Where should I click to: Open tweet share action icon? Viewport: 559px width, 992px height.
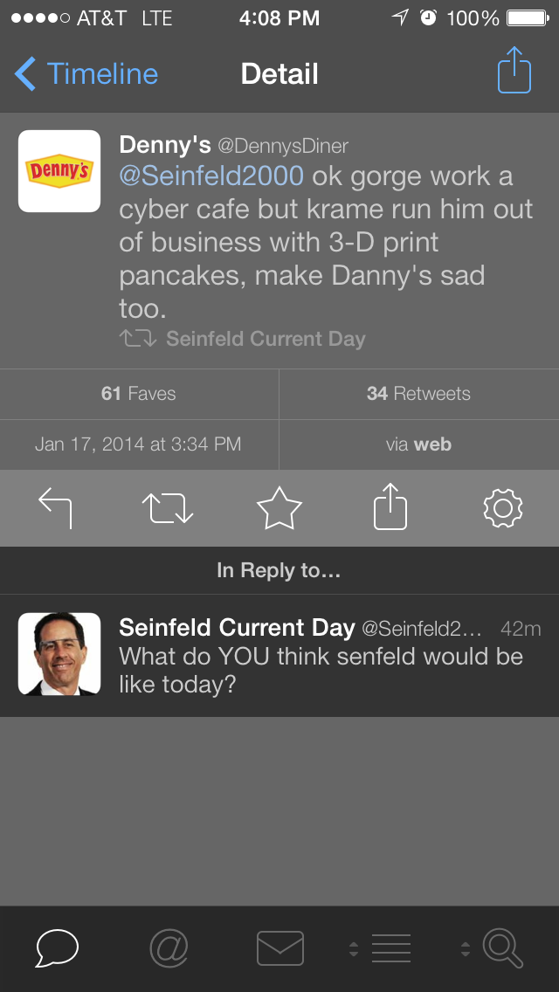click(x=390, y=507)
